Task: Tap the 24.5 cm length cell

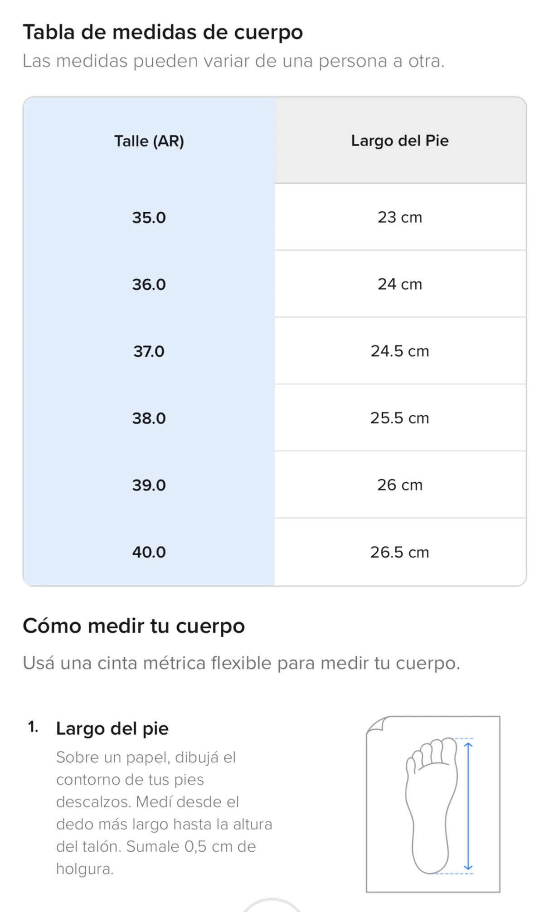Action: click(400, 351)
